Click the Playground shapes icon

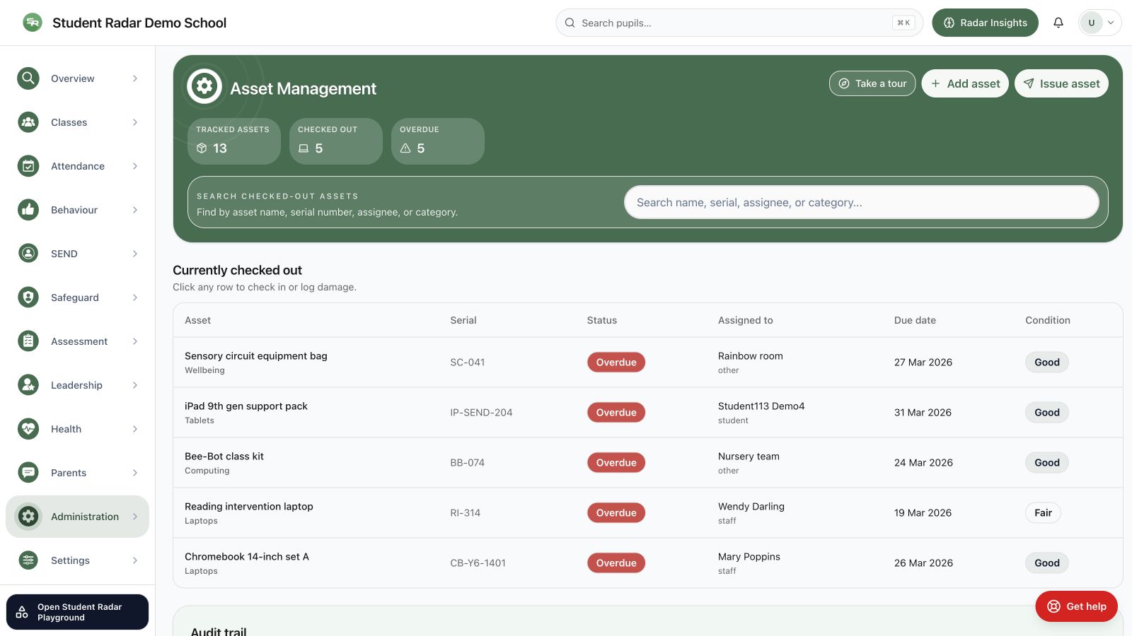point(22,612)
